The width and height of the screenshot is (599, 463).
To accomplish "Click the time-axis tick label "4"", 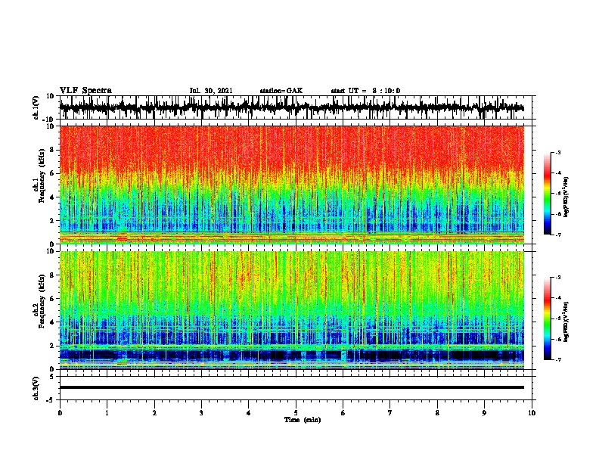I will pos(249,413).
